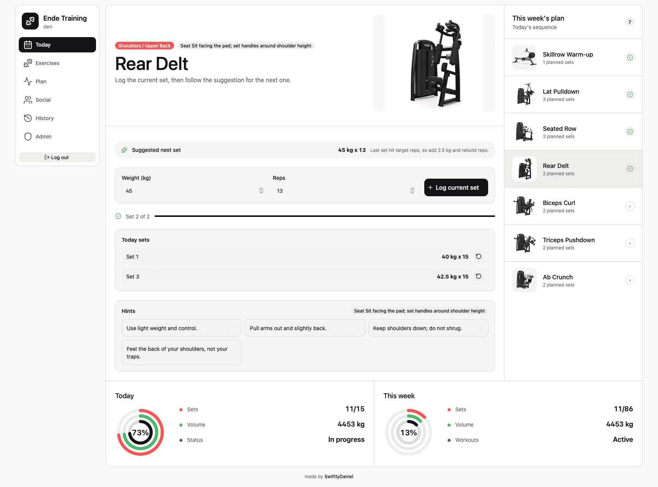
Task: Go to the Plan section
Action: [57, 81]
